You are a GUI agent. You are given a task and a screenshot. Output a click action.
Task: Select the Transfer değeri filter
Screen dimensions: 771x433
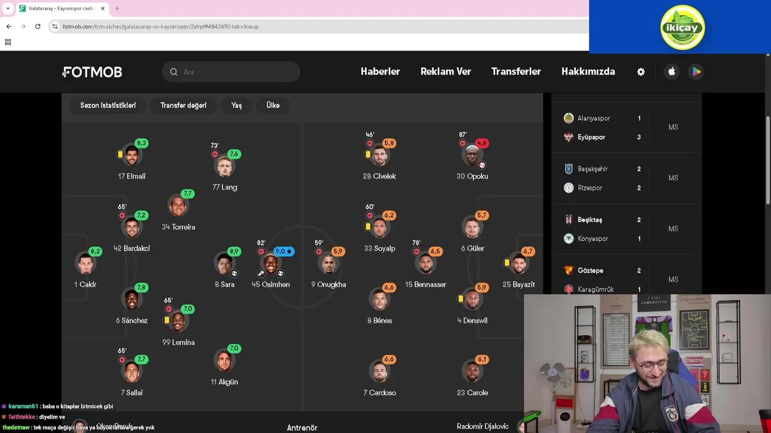[x=183, y=105]
